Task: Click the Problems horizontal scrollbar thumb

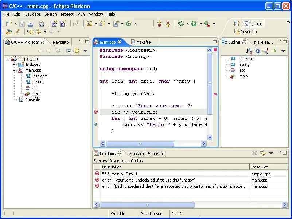Action: pyautogui.click(x=147, y=205)
